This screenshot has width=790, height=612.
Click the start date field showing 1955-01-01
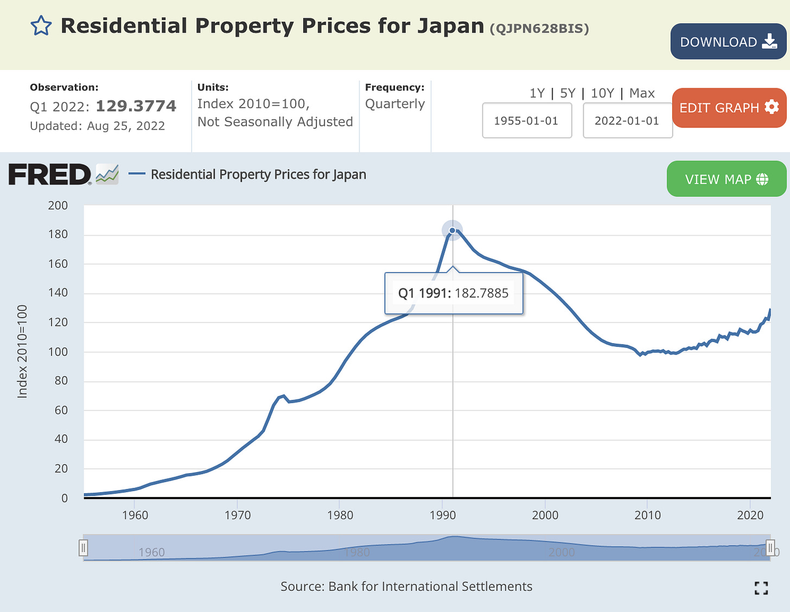coord(526,120)
